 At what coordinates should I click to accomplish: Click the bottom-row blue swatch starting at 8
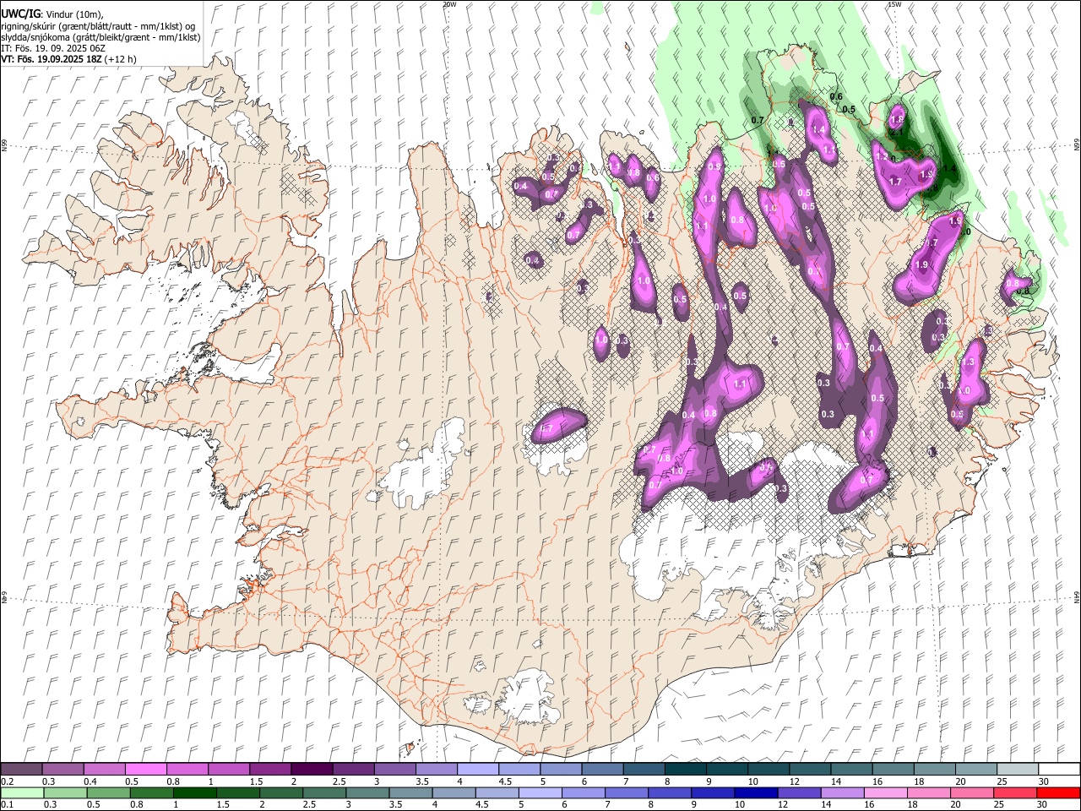670,793
